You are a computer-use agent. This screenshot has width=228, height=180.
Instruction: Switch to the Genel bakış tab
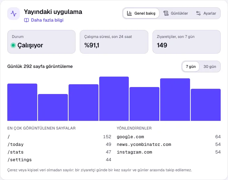[x=141, y=13]
